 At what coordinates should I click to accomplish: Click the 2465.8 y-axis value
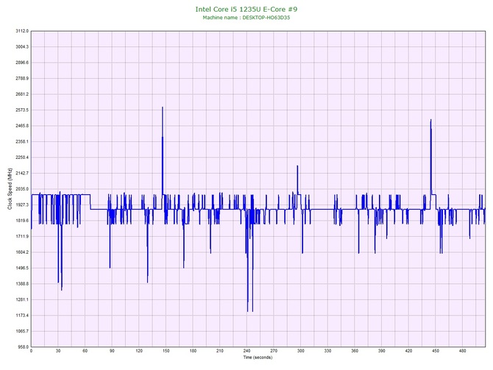tap(22, 126)
